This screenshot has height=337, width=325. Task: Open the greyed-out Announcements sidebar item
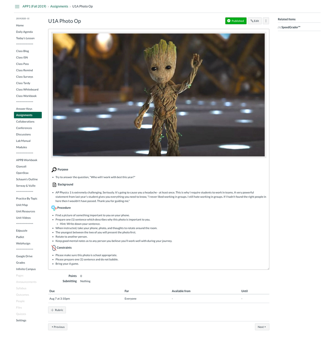point(26,282)
